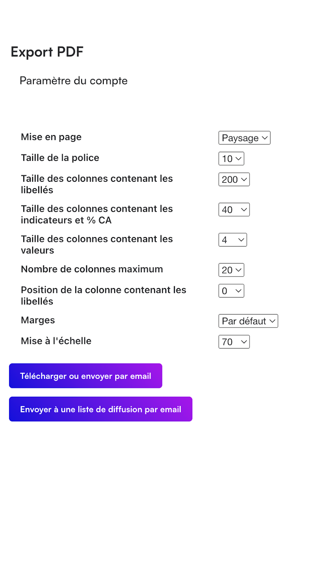Click the Export PDF heading
This screenshot has height=569, width=313.
coord(47,52)
